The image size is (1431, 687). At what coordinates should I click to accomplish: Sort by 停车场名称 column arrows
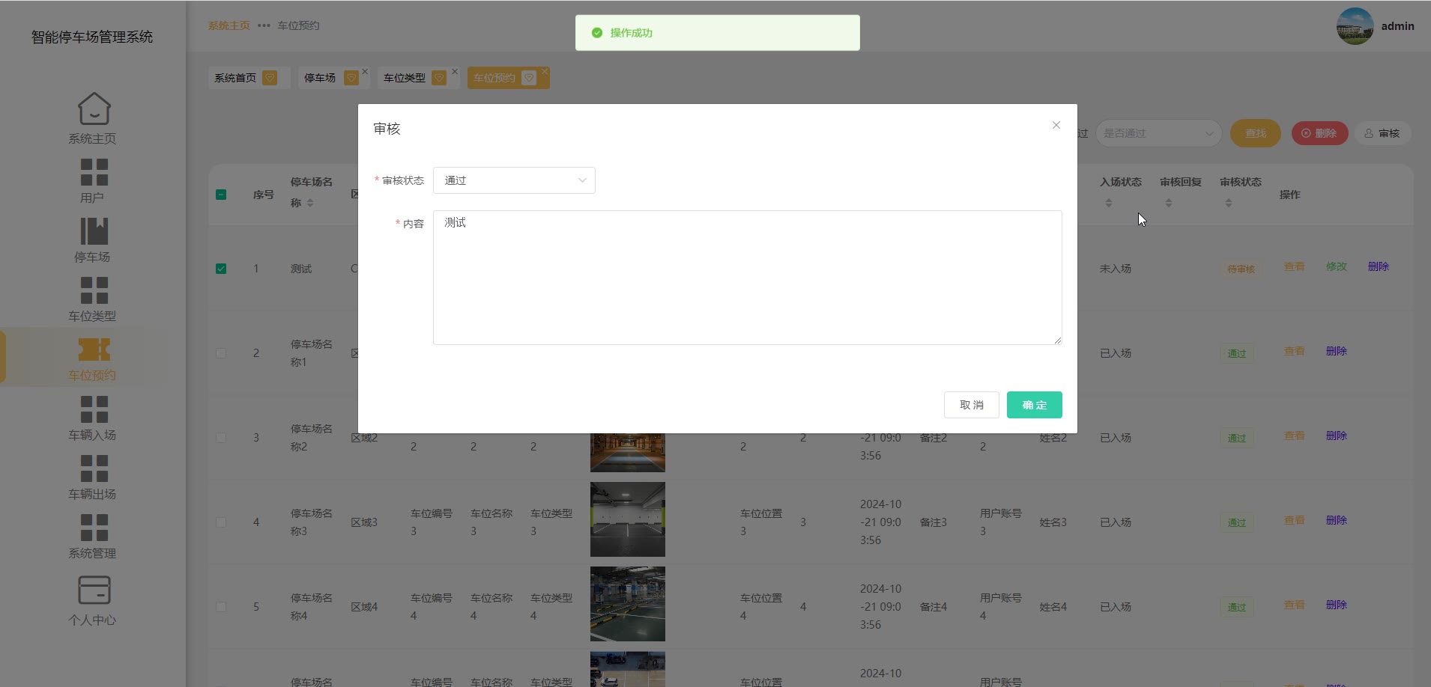click(310, 203)
